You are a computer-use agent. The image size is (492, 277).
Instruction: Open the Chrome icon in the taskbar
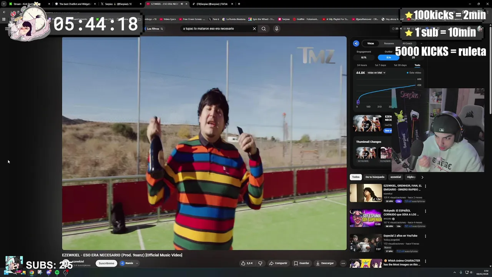click(32, 272)
